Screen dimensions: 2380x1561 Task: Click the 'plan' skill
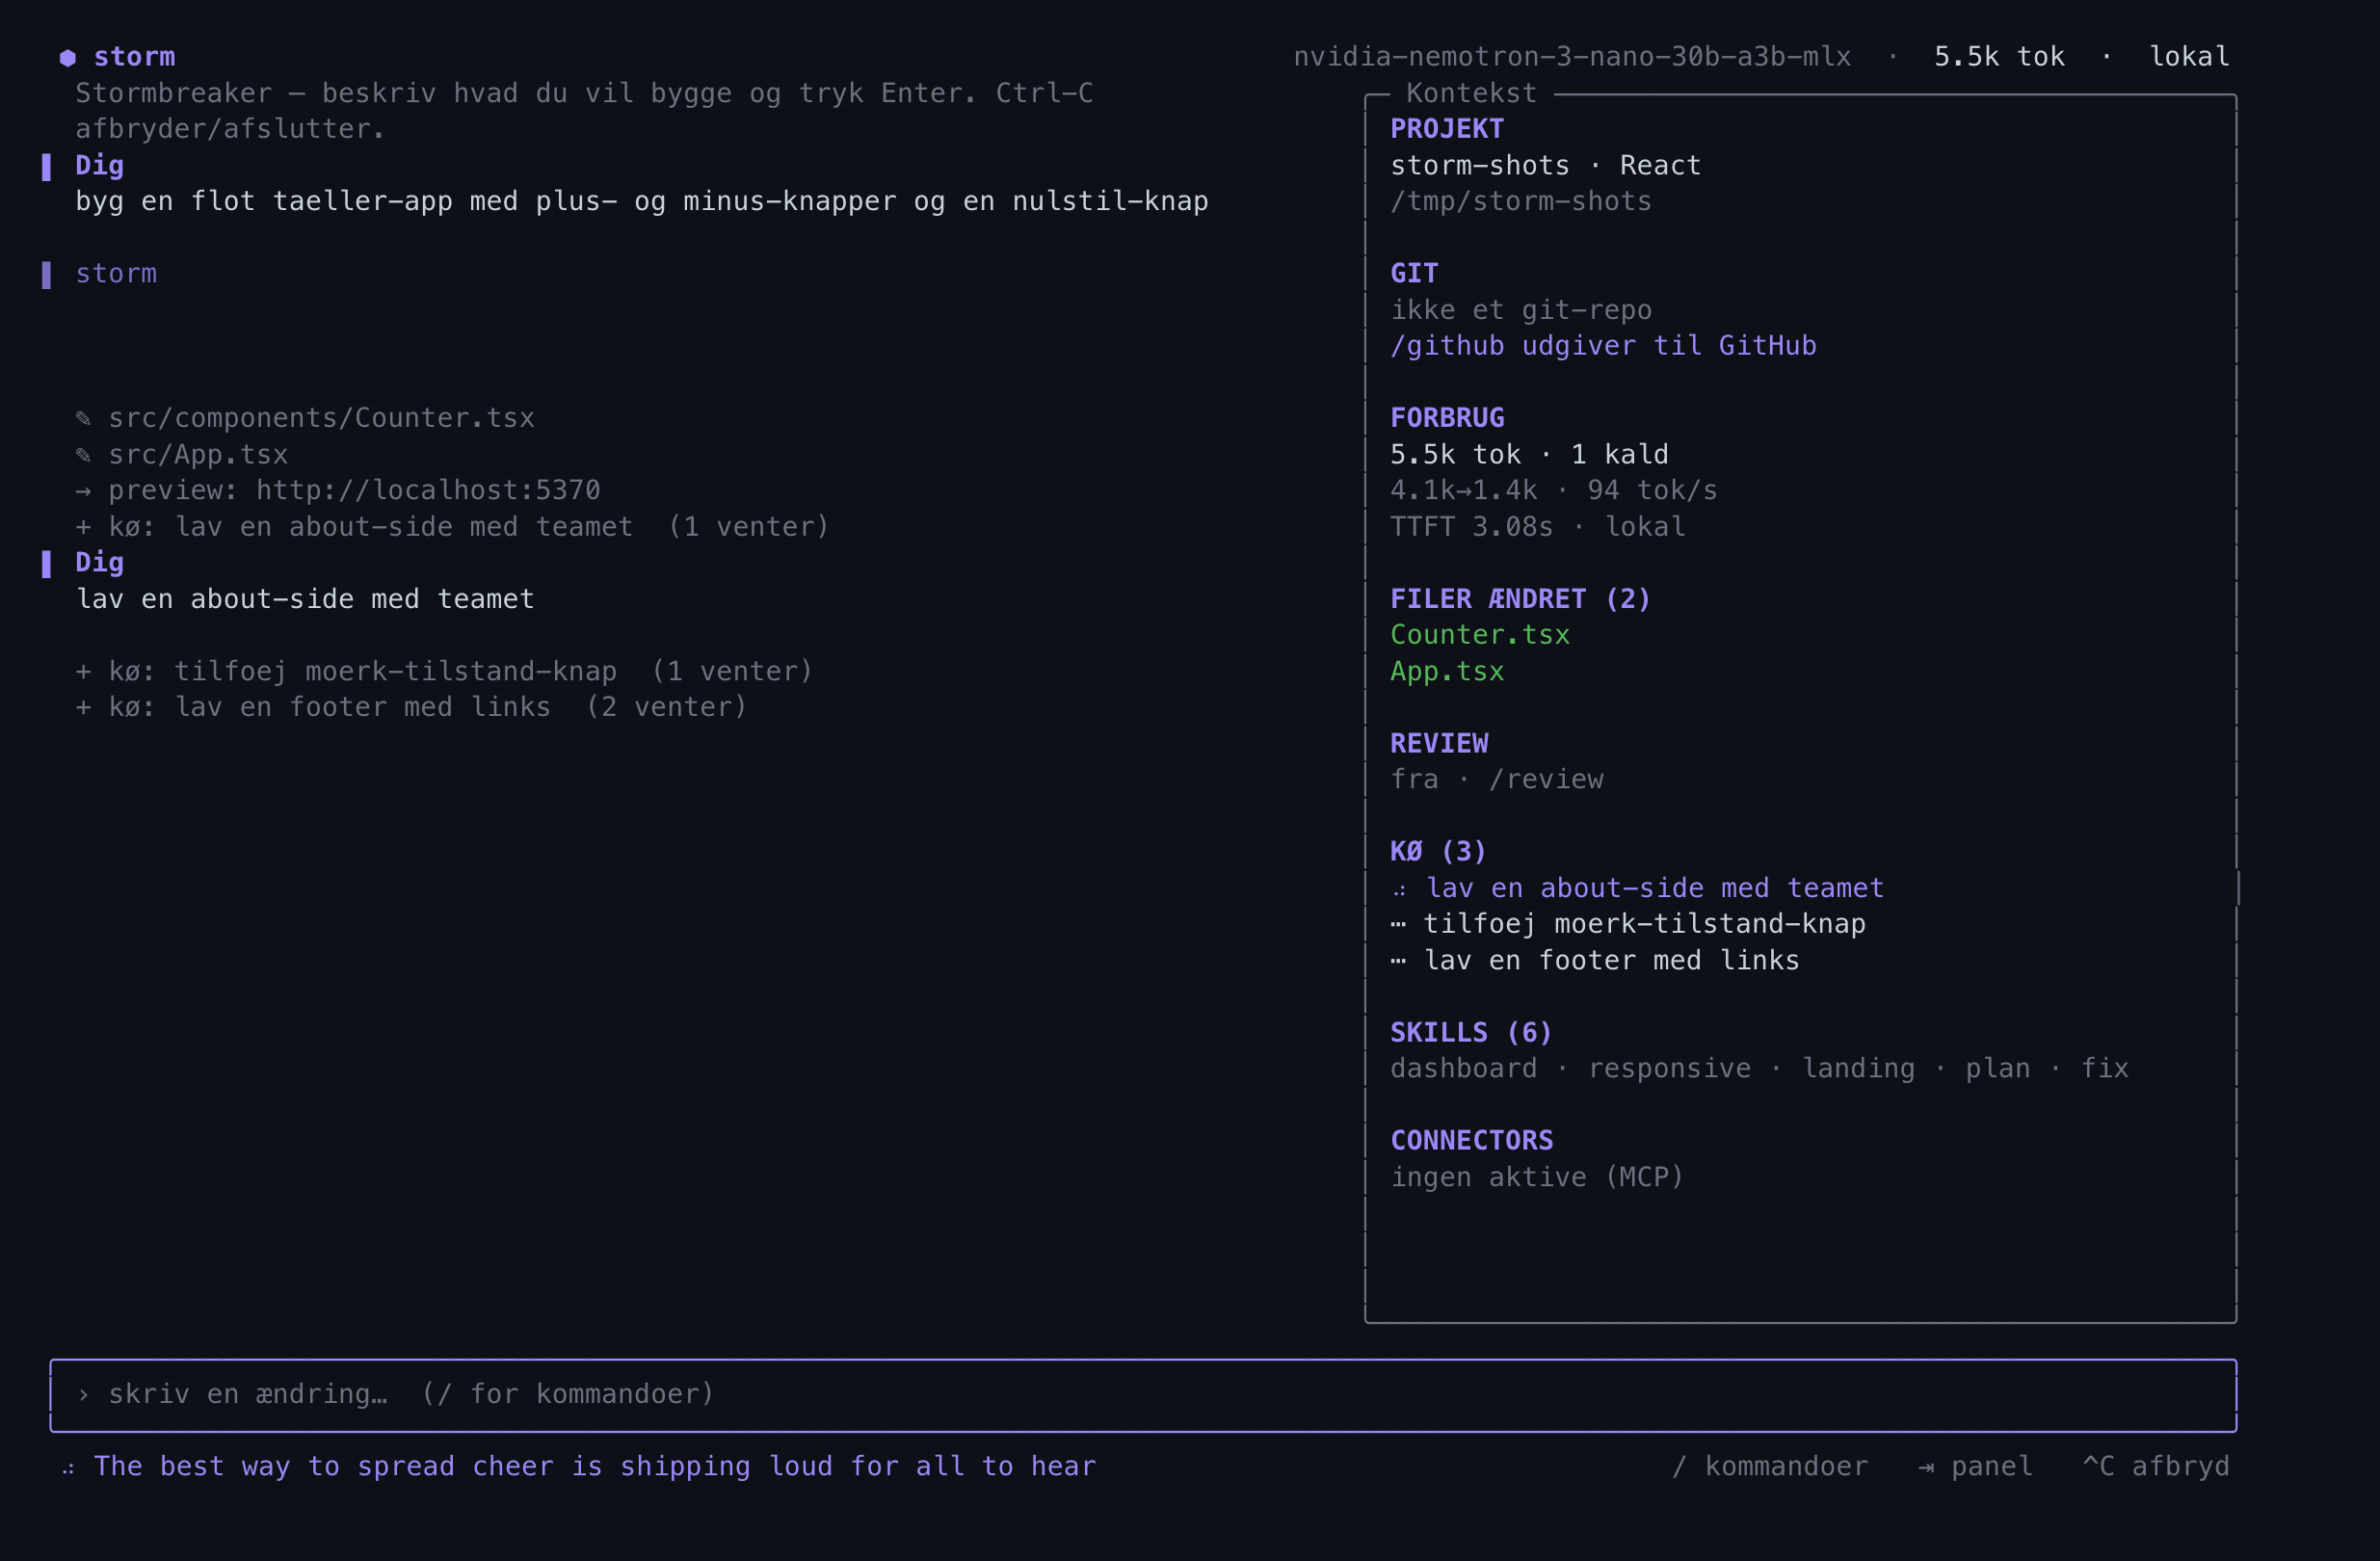1998,1069
